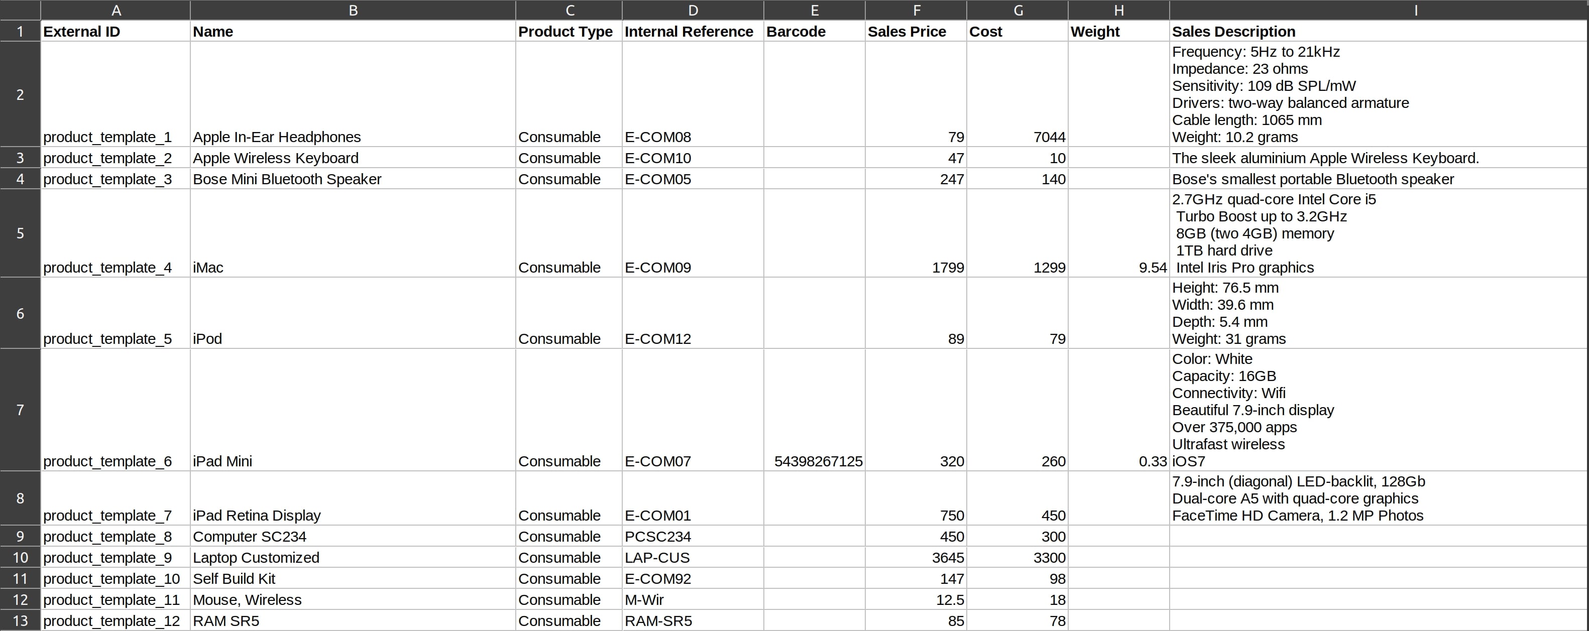Select the iPod name cell

point(353,313)
